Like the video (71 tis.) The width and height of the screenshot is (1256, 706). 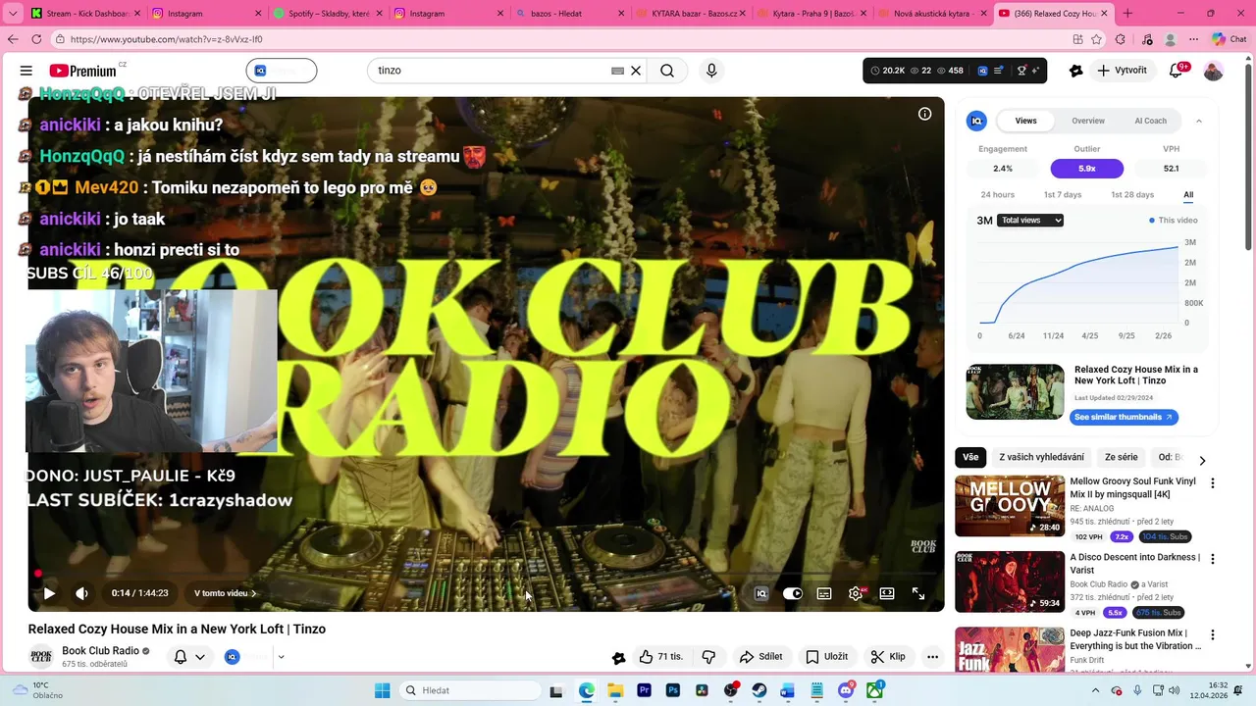[x=660, y=657]
